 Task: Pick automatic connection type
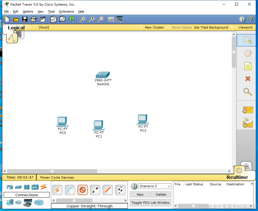[x=58, y=190]
